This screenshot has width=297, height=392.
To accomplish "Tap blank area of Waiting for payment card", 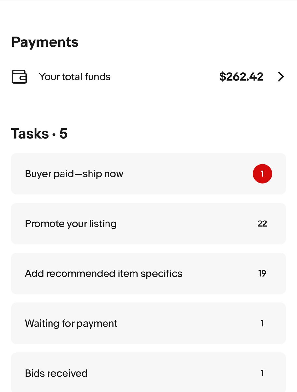I will (x=189, y=323).
